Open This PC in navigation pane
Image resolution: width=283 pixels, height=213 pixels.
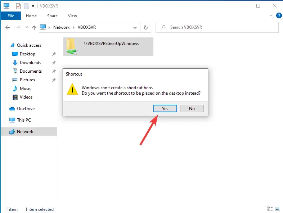click(24, 120)
